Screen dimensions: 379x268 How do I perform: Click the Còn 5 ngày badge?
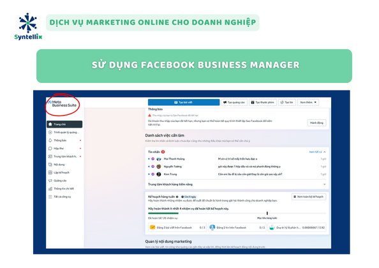click(x=189, y=197)
